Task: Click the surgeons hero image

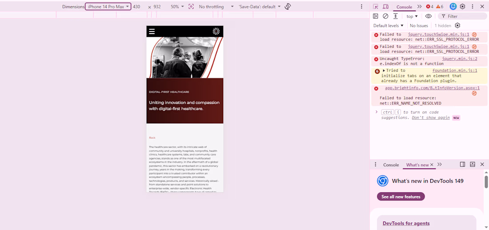Action: coord(185,58)
